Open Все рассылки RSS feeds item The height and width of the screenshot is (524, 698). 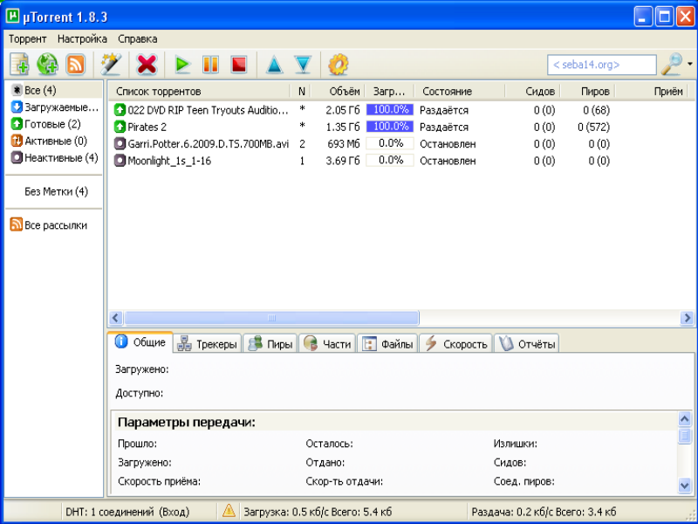point(49,225)
